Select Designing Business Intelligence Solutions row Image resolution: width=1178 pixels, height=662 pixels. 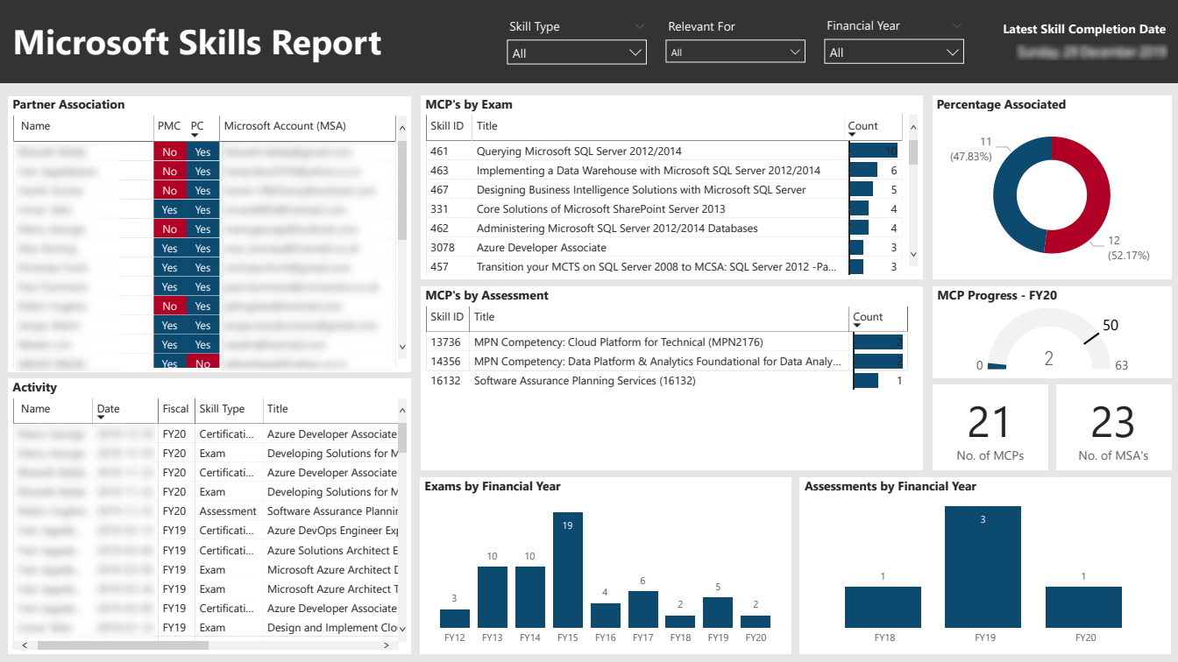click(x=664, y=189)
